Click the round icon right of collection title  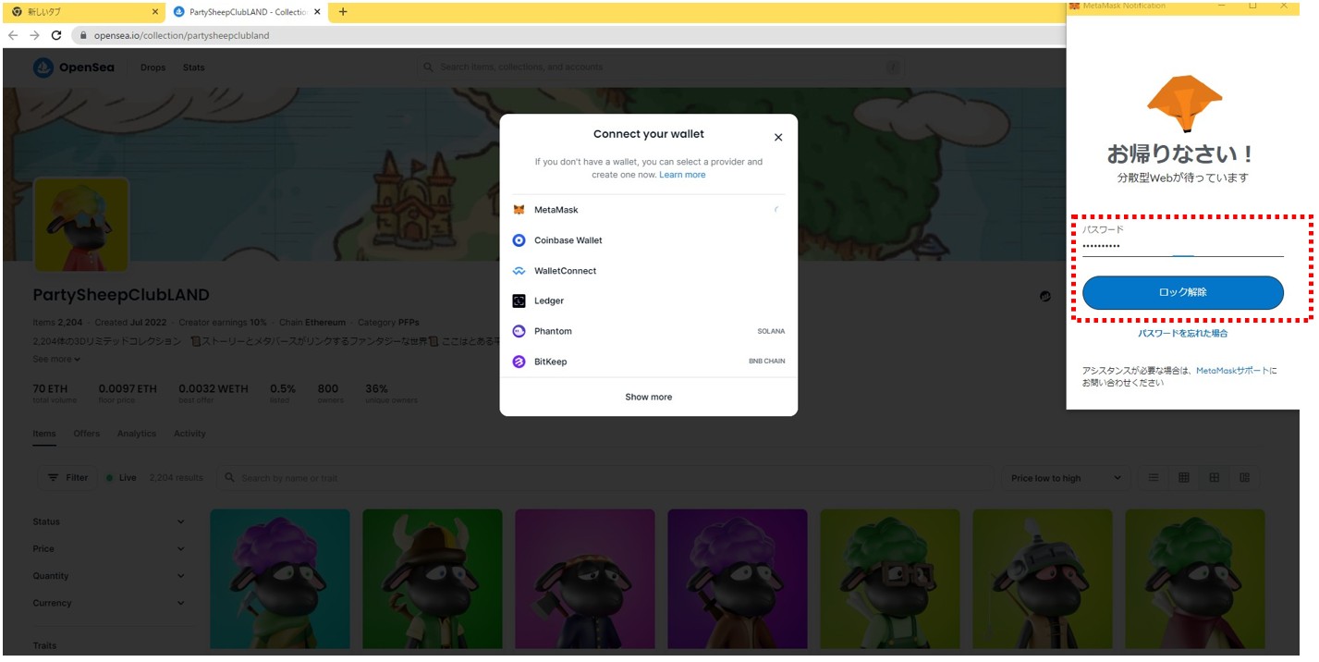tap(1045, 297)
